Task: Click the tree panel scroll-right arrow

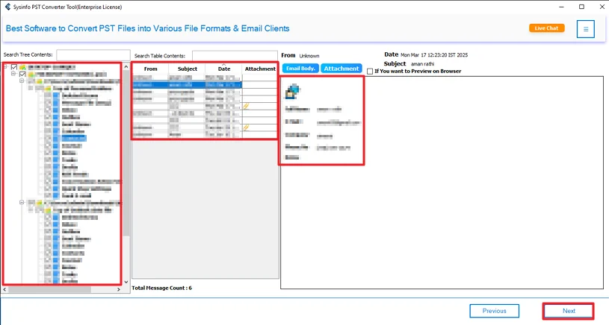Action: [119, 289]
